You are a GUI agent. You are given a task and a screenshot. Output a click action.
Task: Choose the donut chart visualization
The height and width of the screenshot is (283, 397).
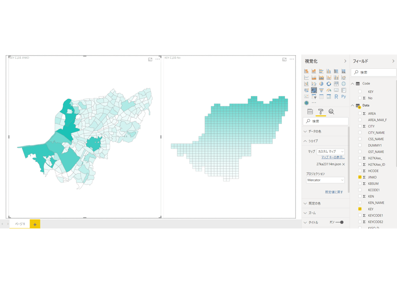329,84
